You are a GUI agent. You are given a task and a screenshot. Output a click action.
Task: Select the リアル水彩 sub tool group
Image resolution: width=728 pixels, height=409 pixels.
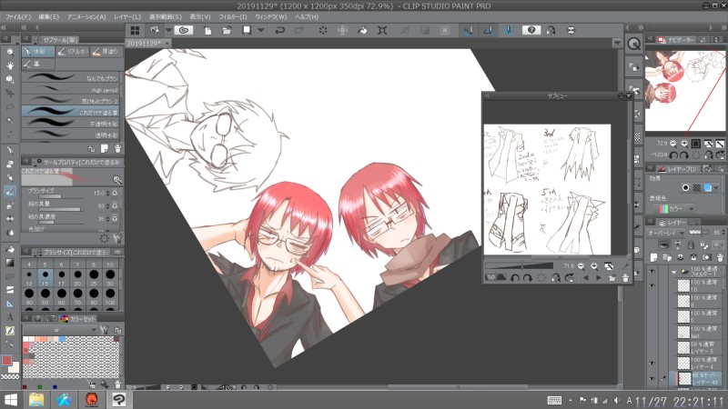coord(73,52)
